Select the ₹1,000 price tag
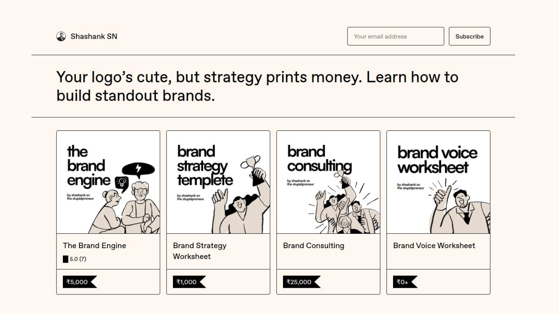 pyautogui.click(x=189, y=282)
